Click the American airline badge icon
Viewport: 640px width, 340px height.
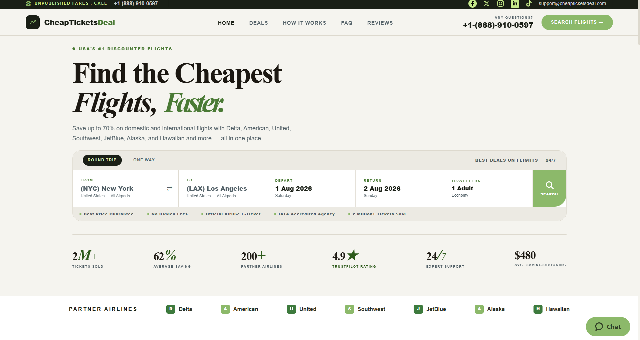(x=225, y=309)
